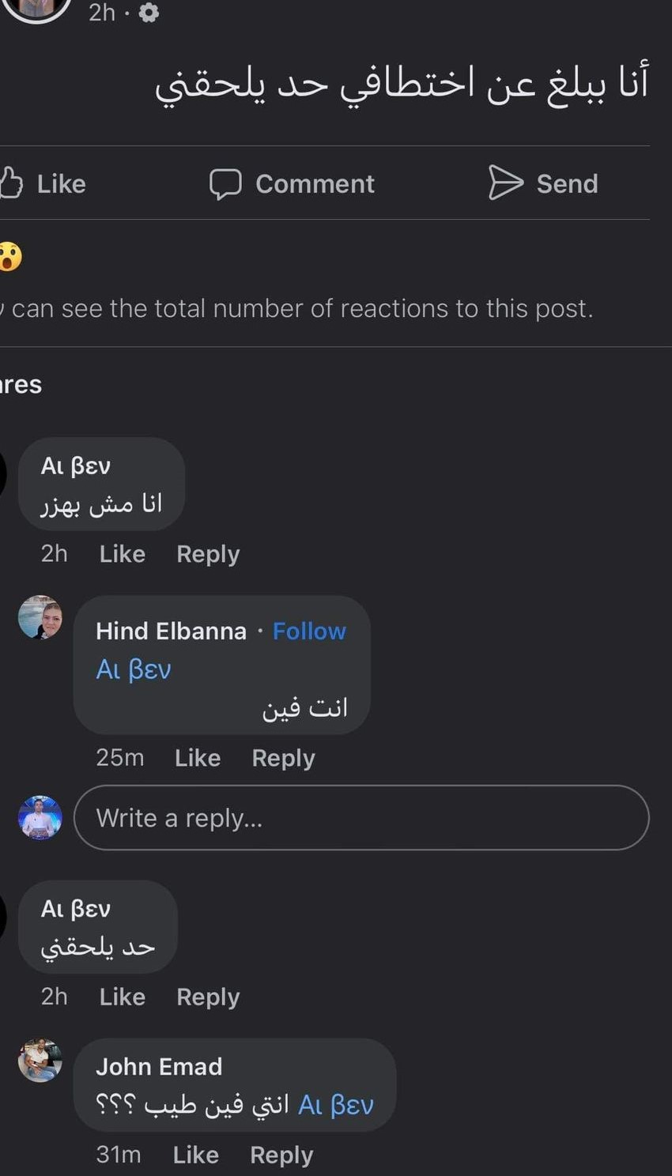Click the post audience settings gear icon
This screenshot has width=672, height=1176.
pyautogui.click(x=149, y=13)
